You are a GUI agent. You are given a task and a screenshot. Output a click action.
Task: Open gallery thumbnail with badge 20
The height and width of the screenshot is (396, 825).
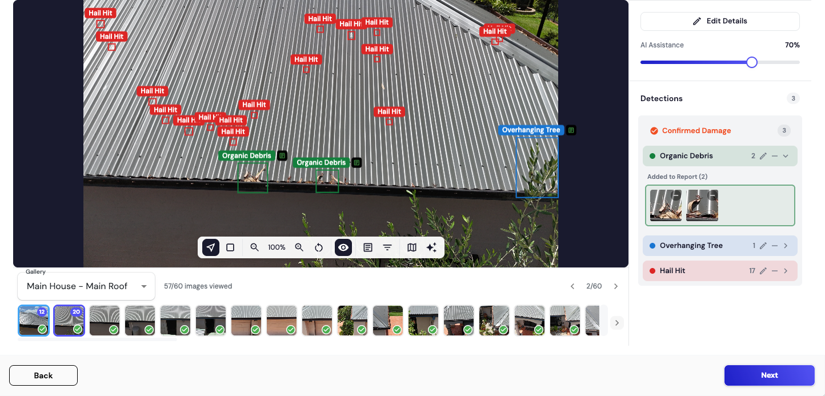pos(69,321)
